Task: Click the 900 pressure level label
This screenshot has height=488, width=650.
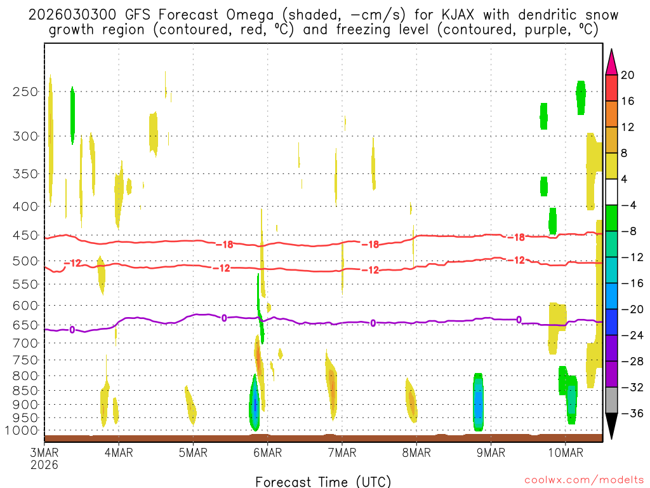Action: coord(25,405)
